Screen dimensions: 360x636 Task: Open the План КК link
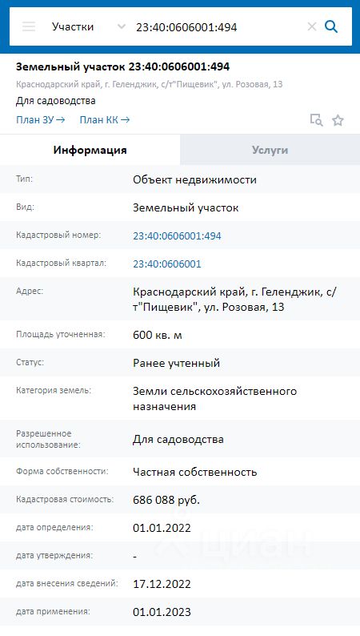point(105,119)
